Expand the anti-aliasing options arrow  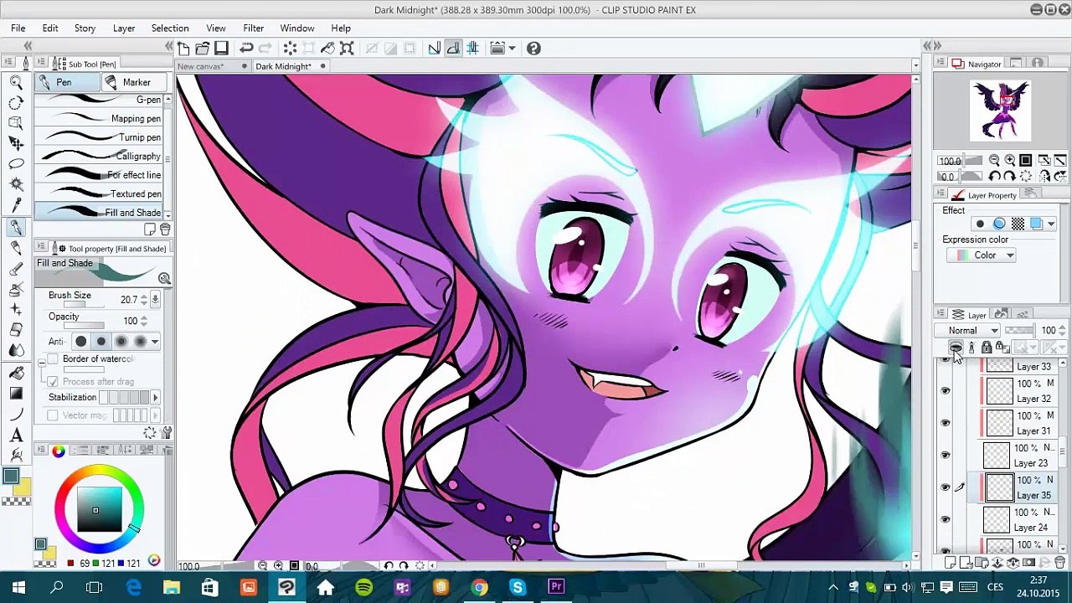(155, 342)
